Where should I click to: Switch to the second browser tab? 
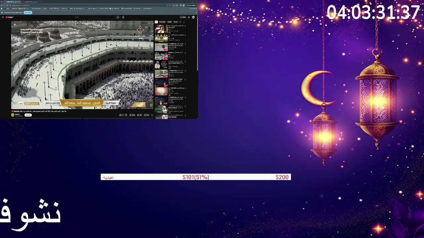[x=30, y=2]
